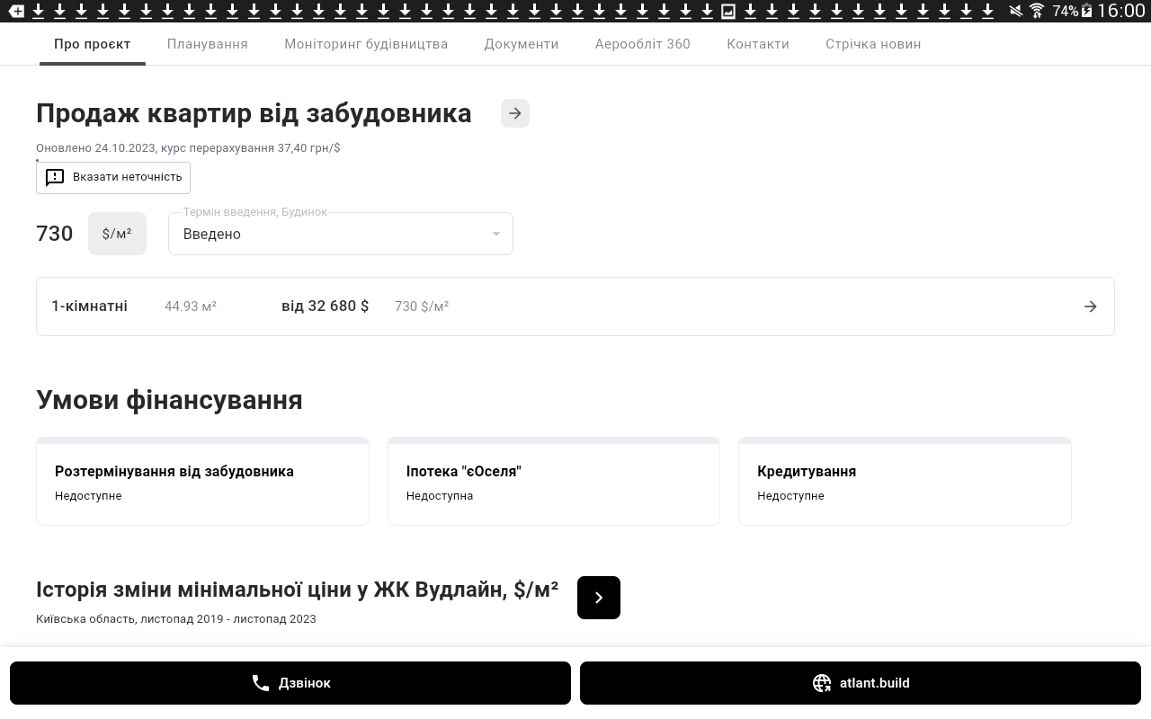Tap the battery icon in status bar
This screenshot has height=719, width=1151.
click(1087, 11)
